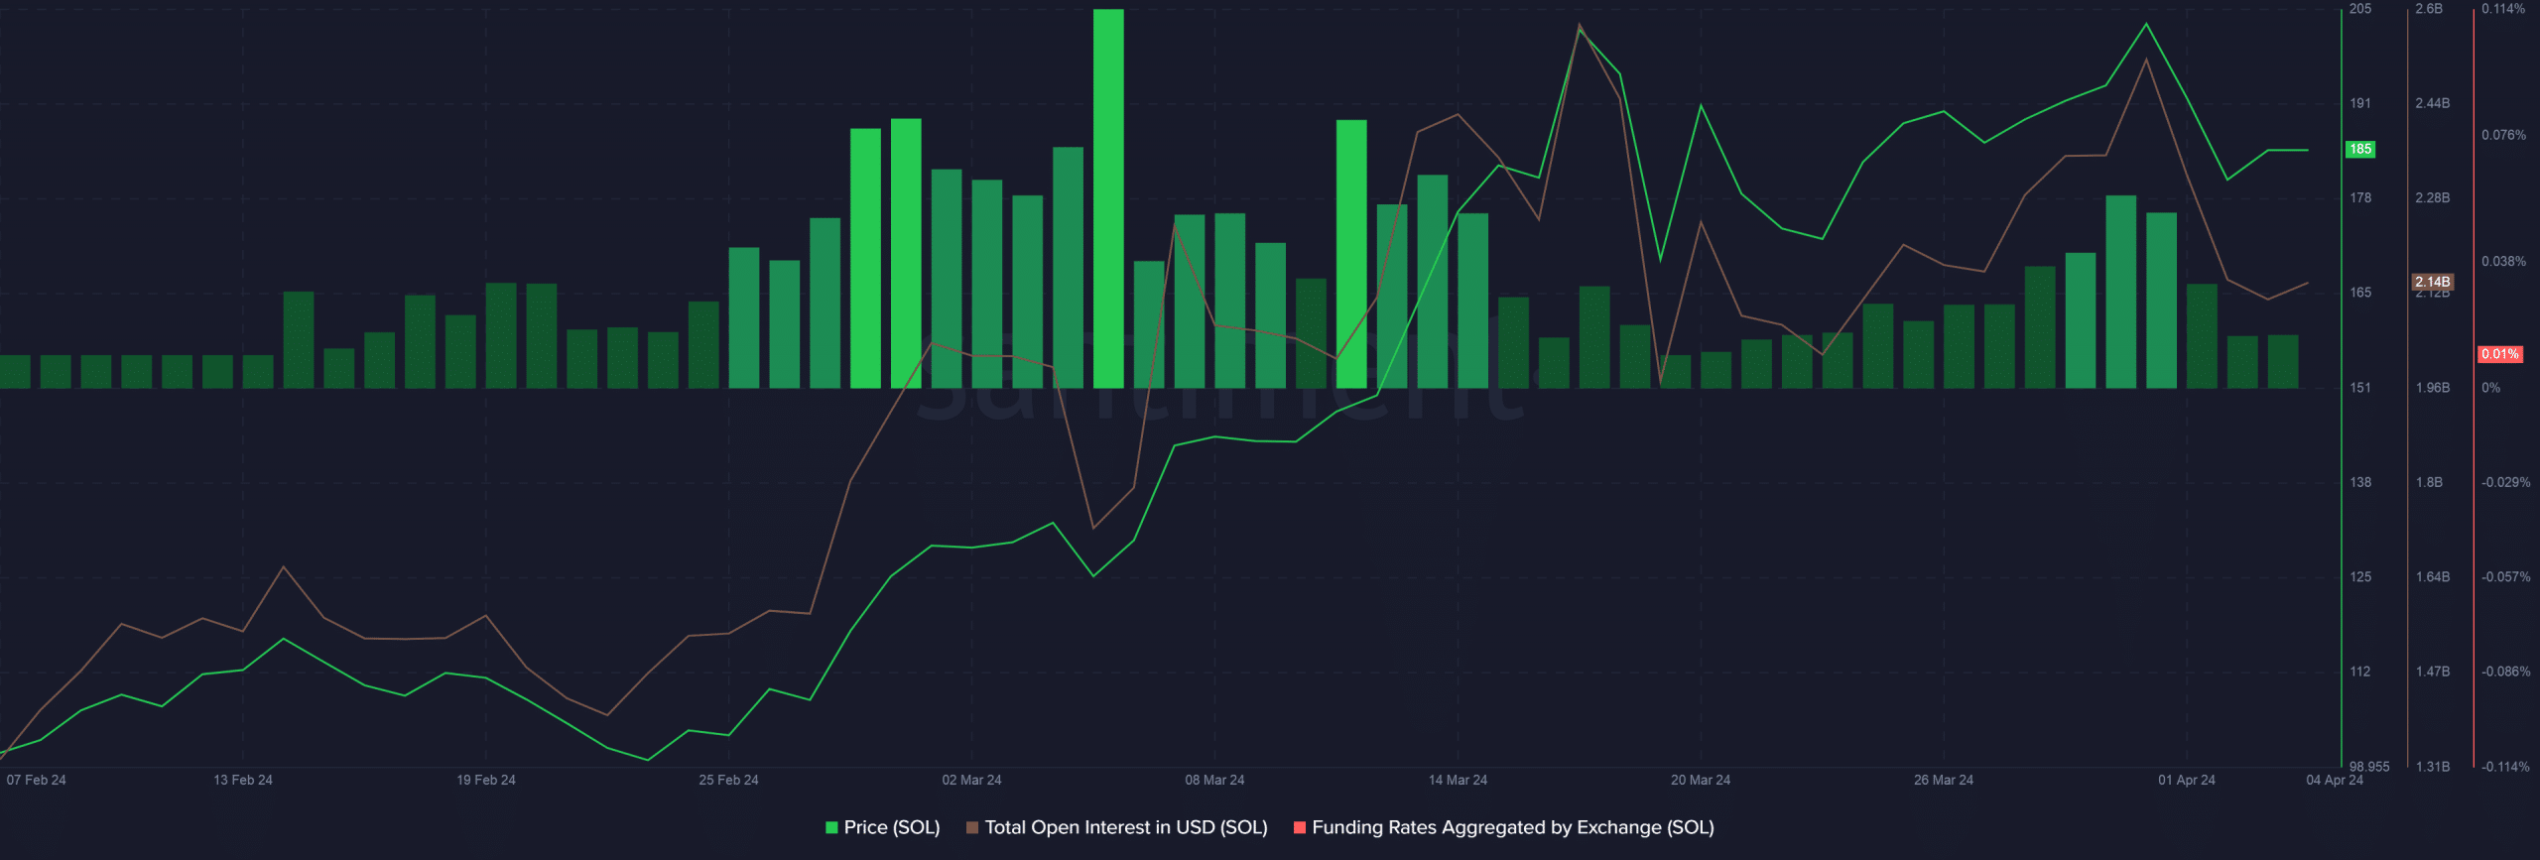Viewport: 2540px width, 860px height.
Task: Select the 19 Feb 24 date label
Action: [486, 780]
